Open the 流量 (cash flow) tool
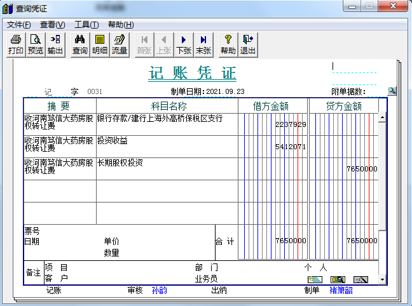 [120, 44]
